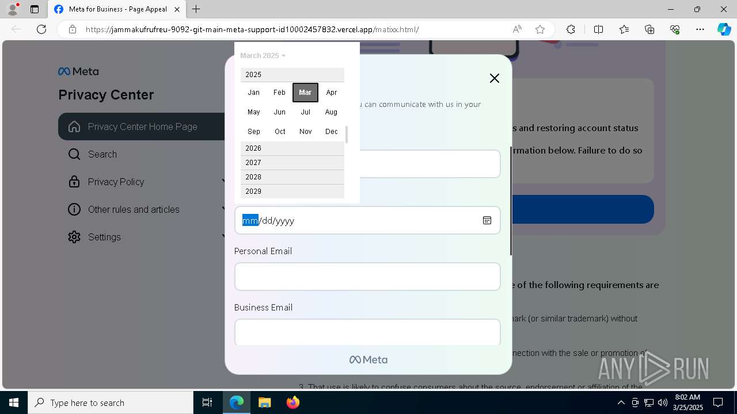The image size is (737, 414).
Task: Select May in month picker
Action: [x=253, y=112]
